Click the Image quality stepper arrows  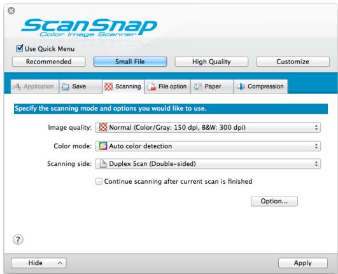(x=316, y=128)
